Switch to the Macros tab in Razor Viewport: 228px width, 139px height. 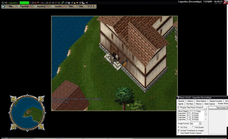coord(199,104)
